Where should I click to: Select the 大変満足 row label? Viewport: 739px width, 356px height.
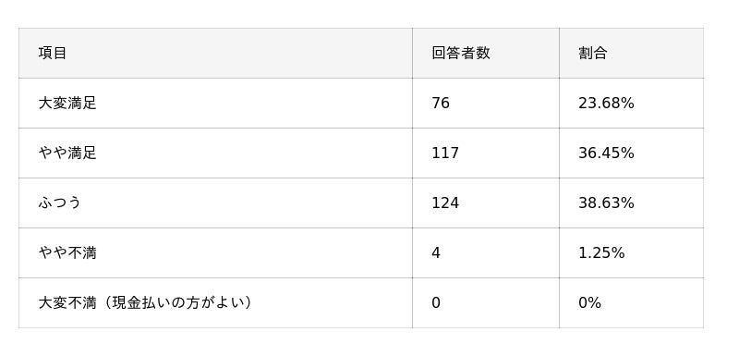(x=67, y=104)
